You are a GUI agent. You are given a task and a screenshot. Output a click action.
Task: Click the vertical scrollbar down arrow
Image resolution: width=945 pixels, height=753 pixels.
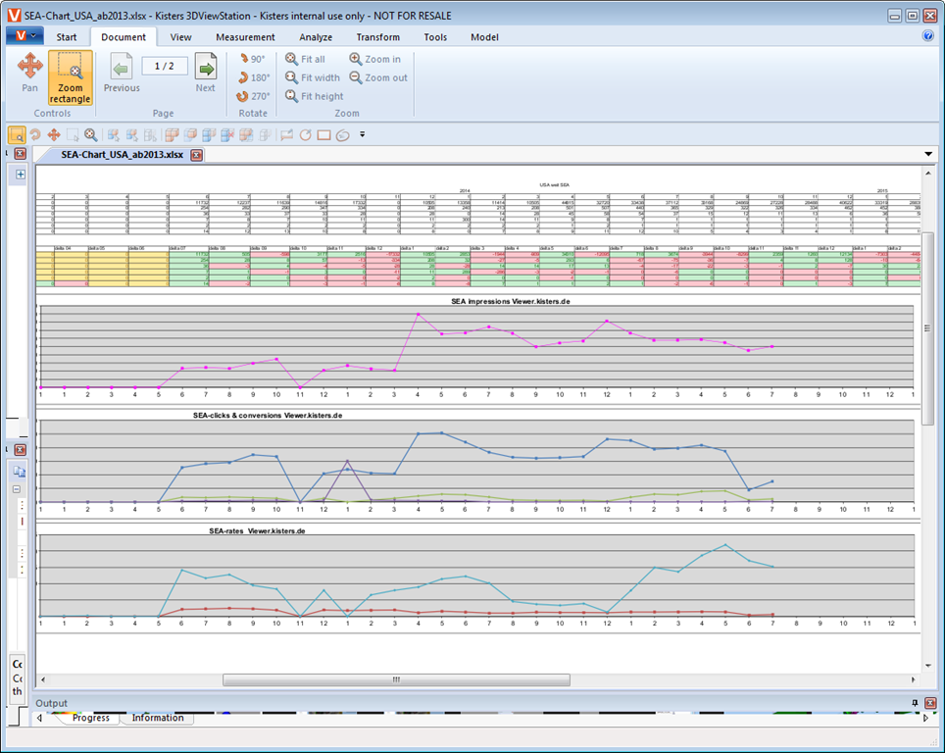[x=927, y=666]
